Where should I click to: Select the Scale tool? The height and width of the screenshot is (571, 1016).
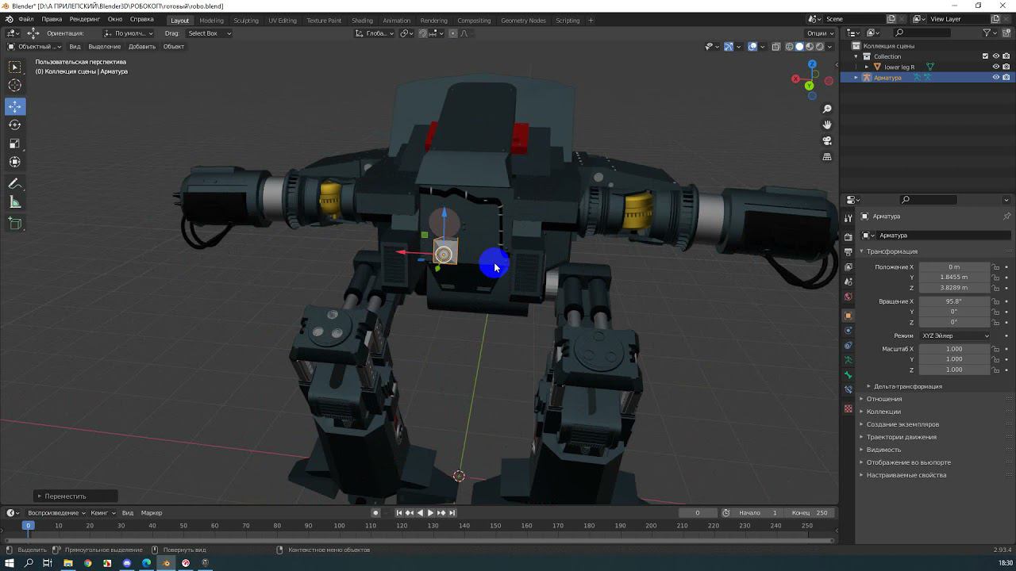tap(15, 144)
